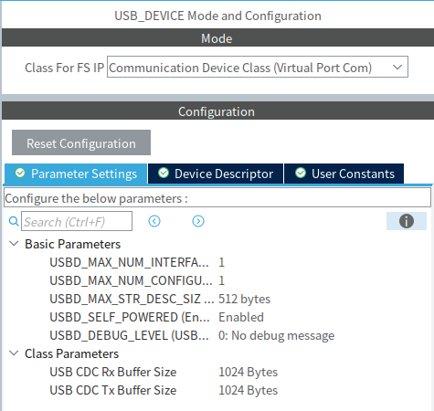The width and height of the screenshot is (434, 411).
Task: Select USB CDC Tx Buffer Size row
Action: click(164, 390)
